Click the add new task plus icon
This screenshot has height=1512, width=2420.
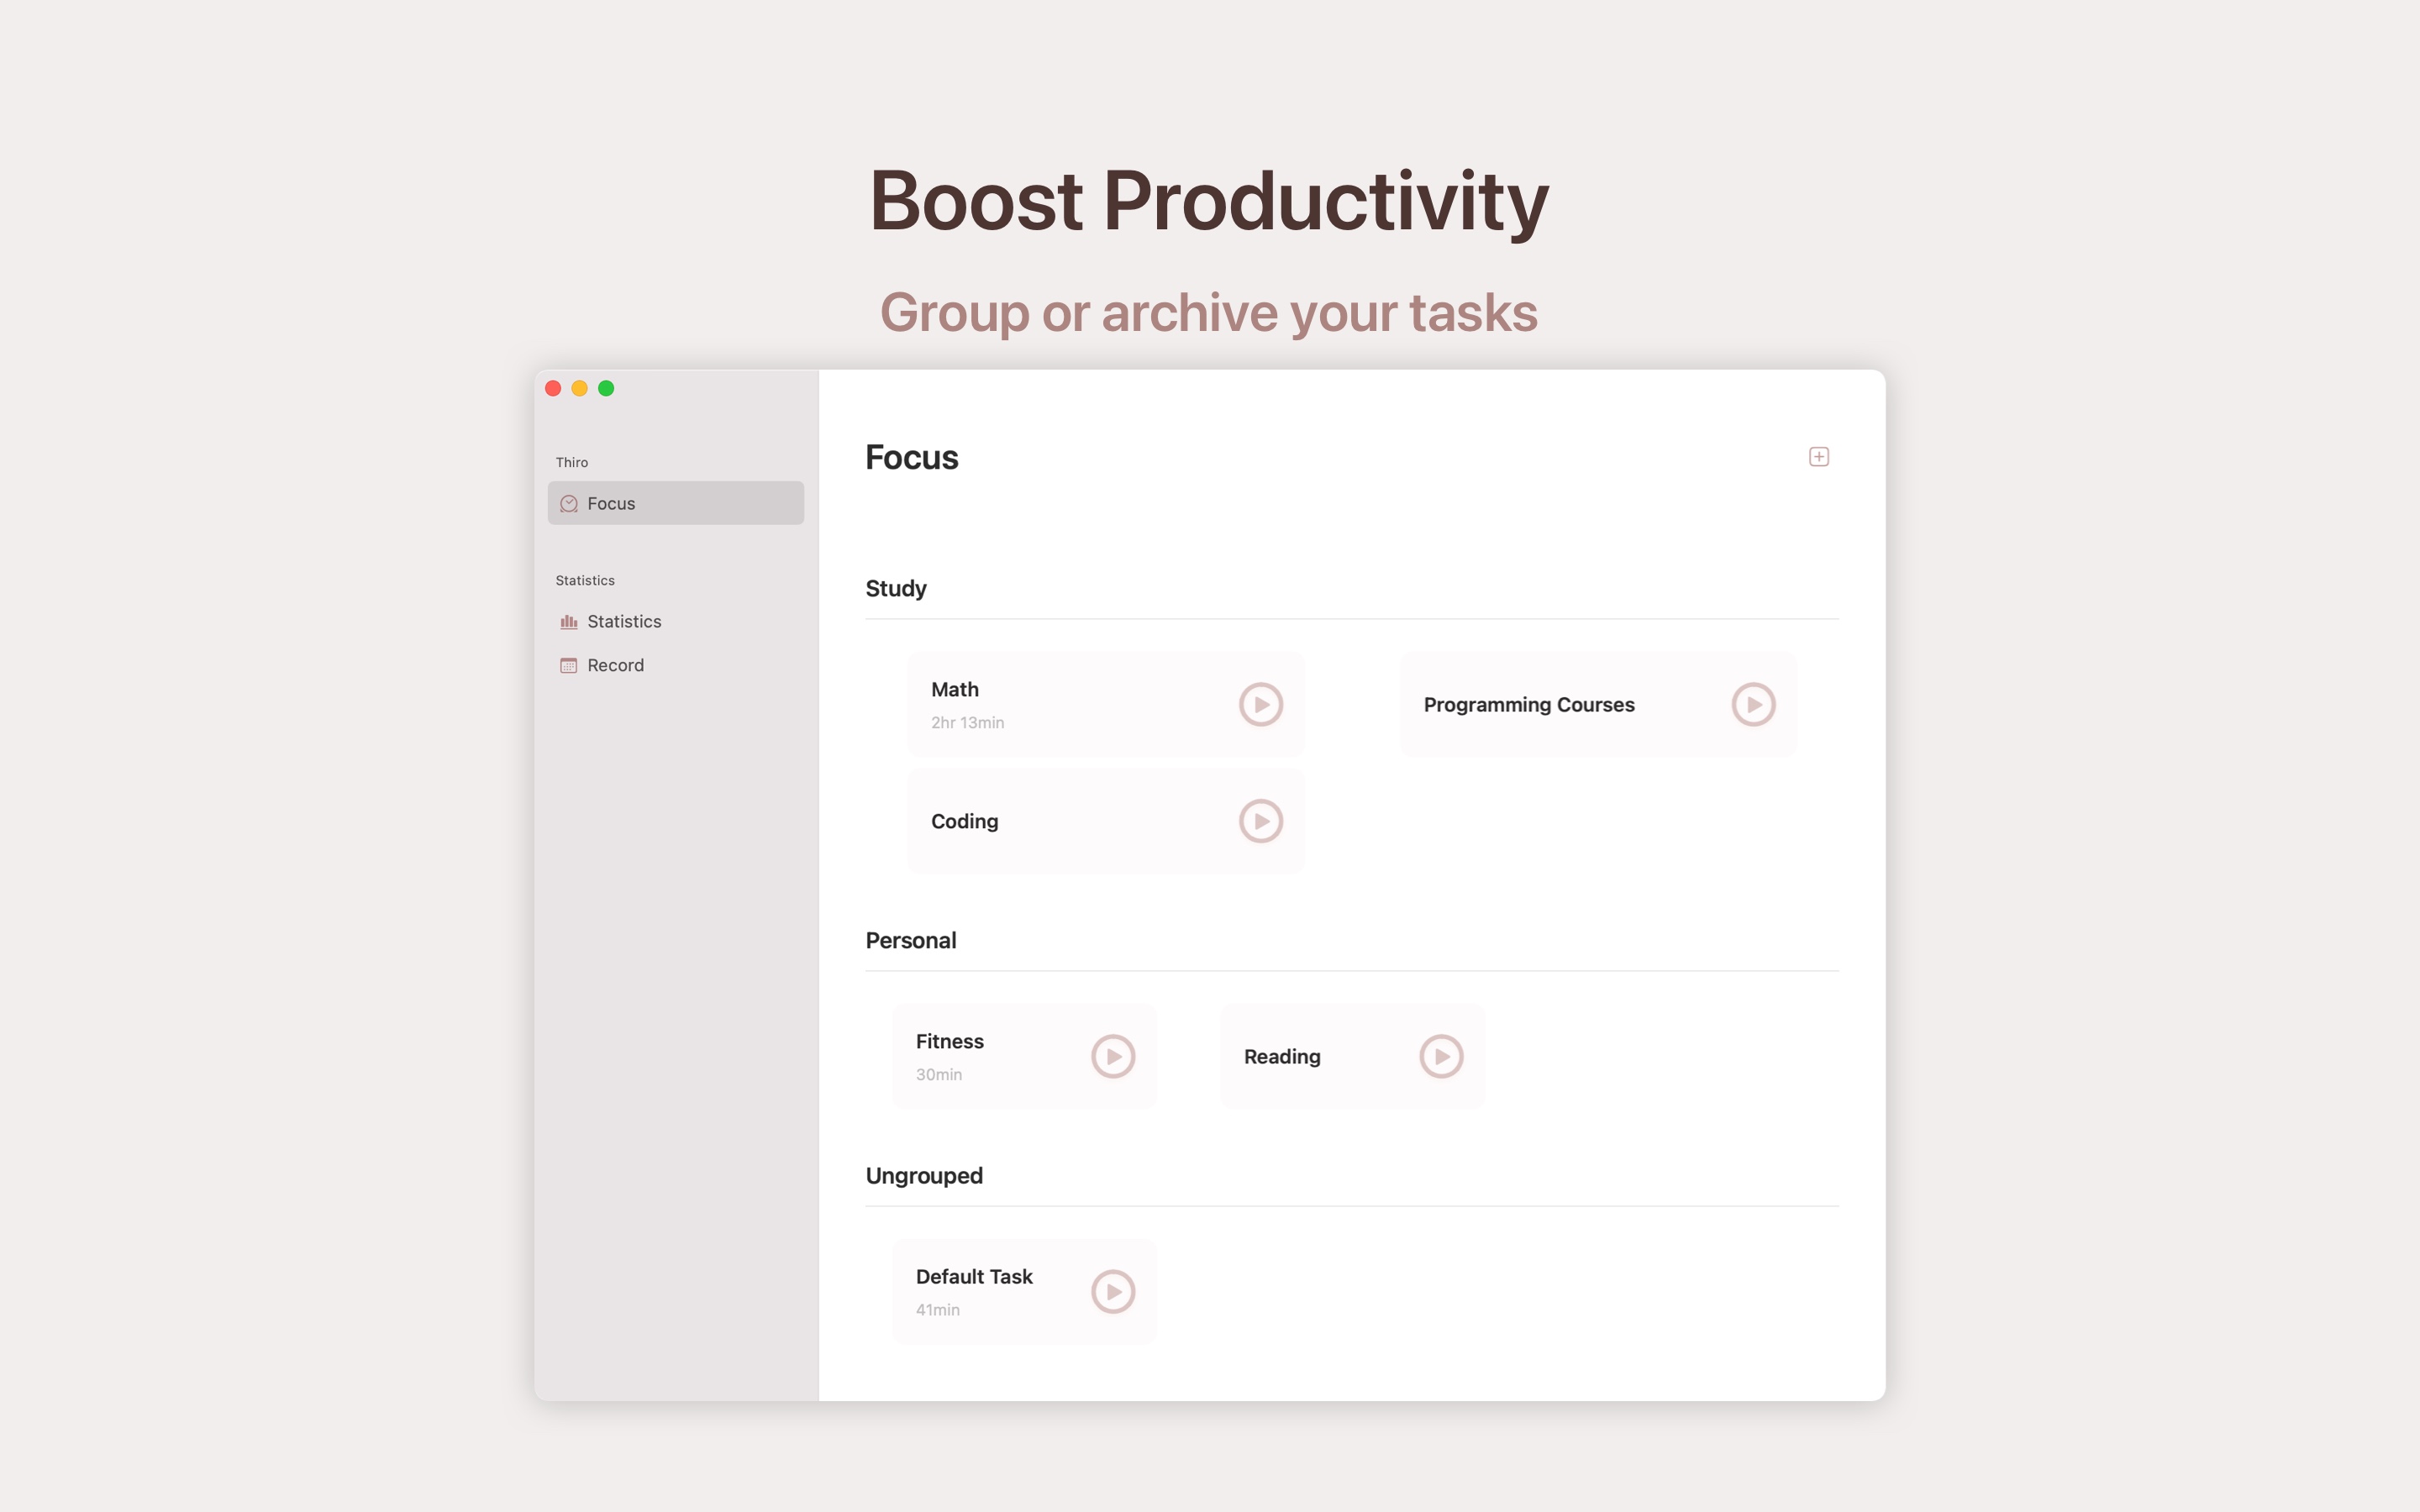point(1818,457)
